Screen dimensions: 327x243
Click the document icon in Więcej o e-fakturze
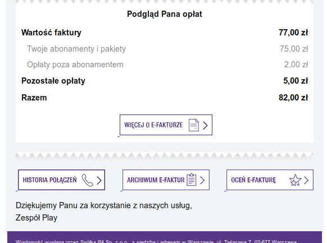pos(194,125)
